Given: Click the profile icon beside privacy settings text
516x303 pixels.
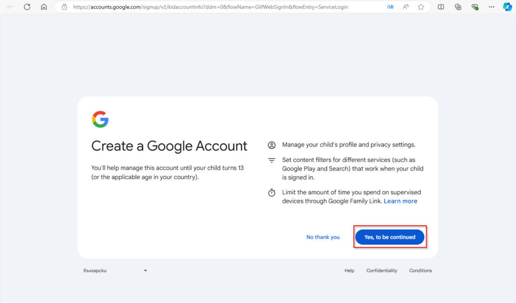Looking at the screenshot, I should [272, 145].
